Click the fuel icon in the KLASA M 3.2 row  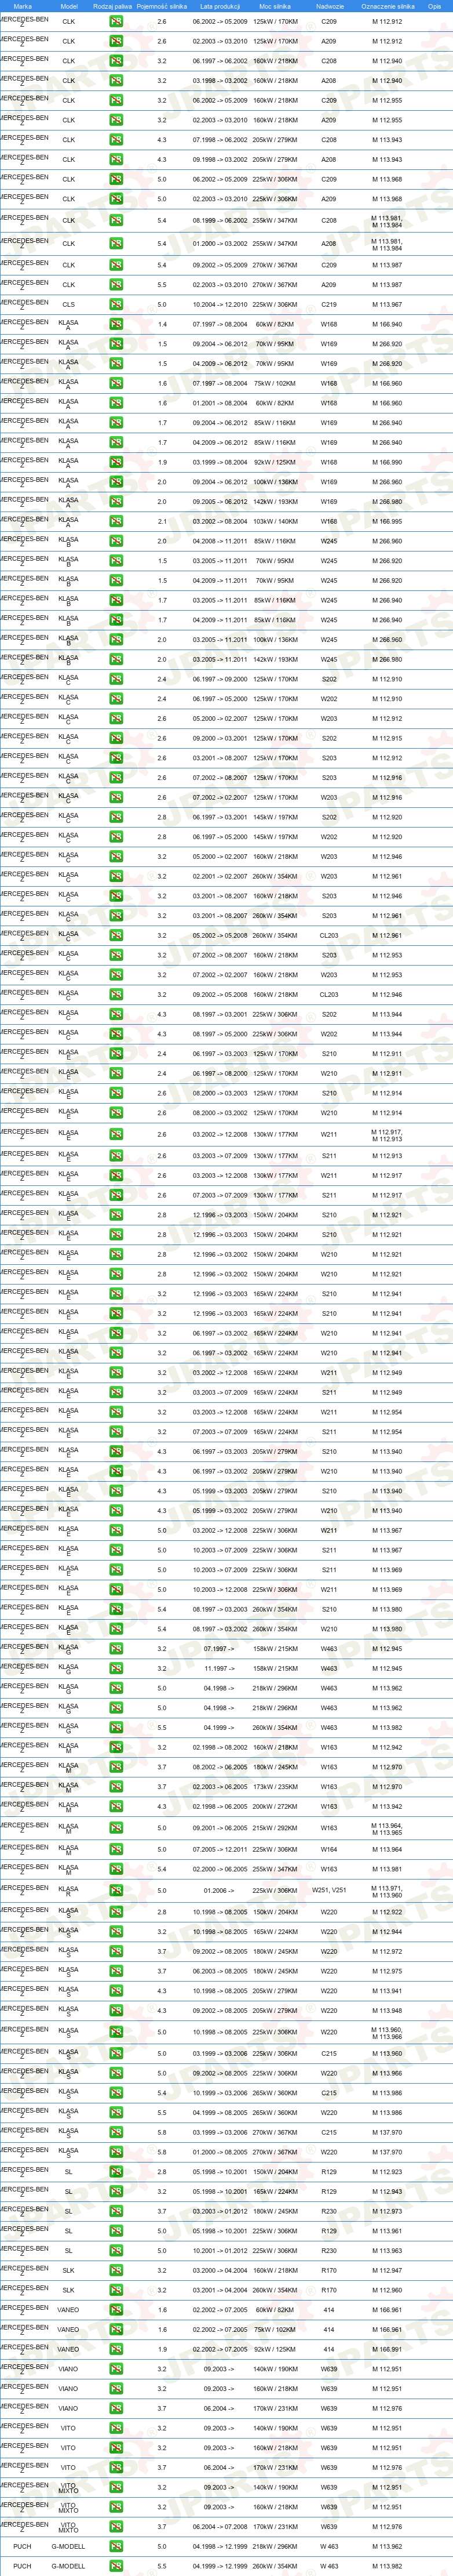point(116,1747)
